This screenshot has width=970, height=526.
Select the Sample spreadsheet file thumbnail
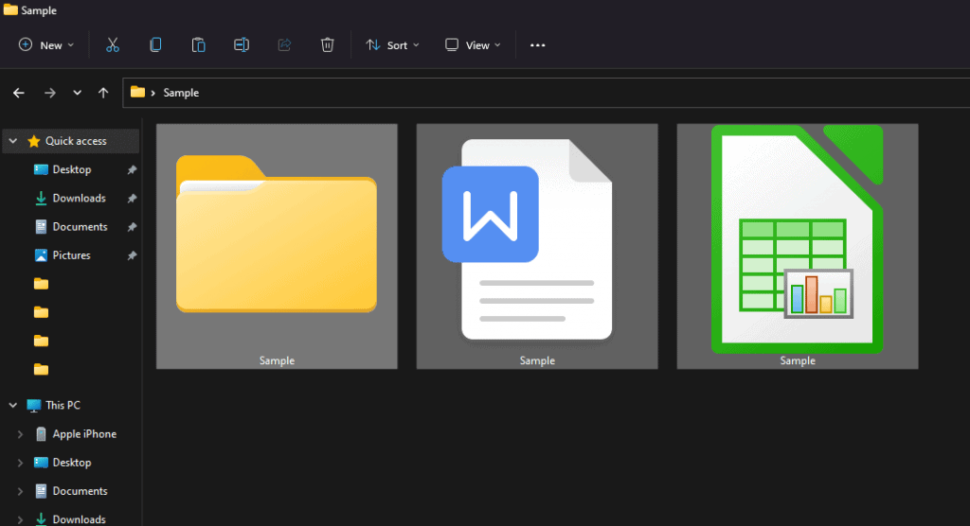pyautogui.click(x=797, y=246)
